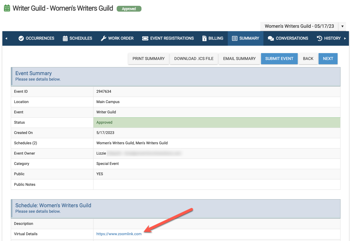Click the History clock icon
Screen dimensions: 350x241
tap(319, 38)
